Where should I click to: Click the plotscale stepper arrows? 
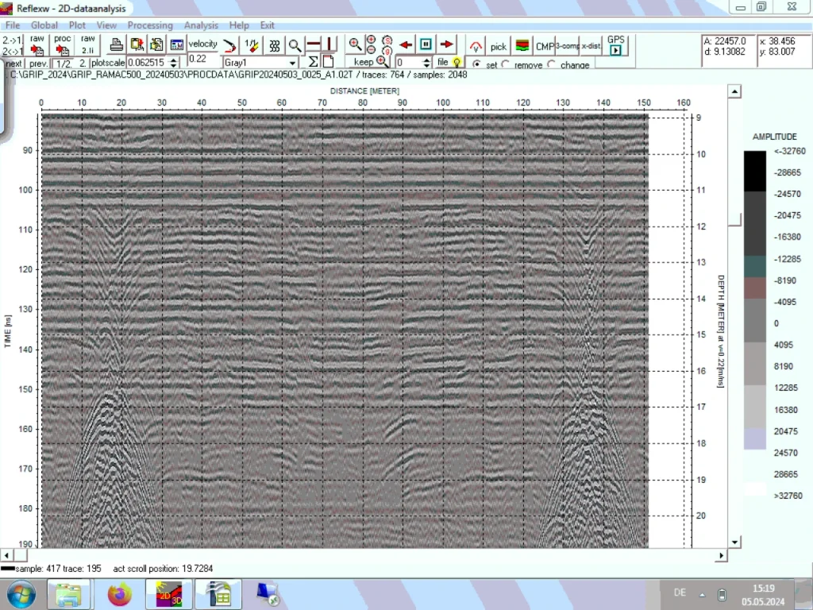(174, 63)
